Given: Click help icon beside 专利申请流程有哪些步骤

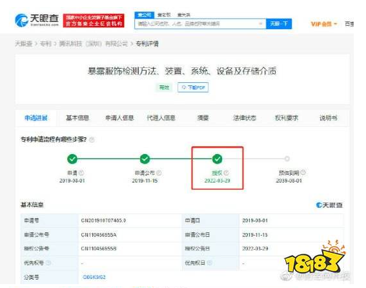Looking at the screenshot, I should point(92,140).
